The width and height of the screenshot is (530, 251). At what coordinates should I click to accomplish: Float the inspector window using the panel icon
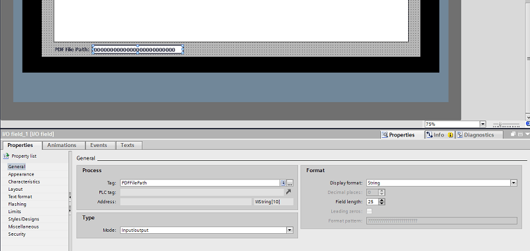tap(513, 134)
